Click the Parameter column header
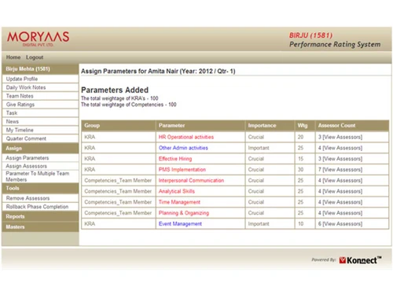 (200, 126)
